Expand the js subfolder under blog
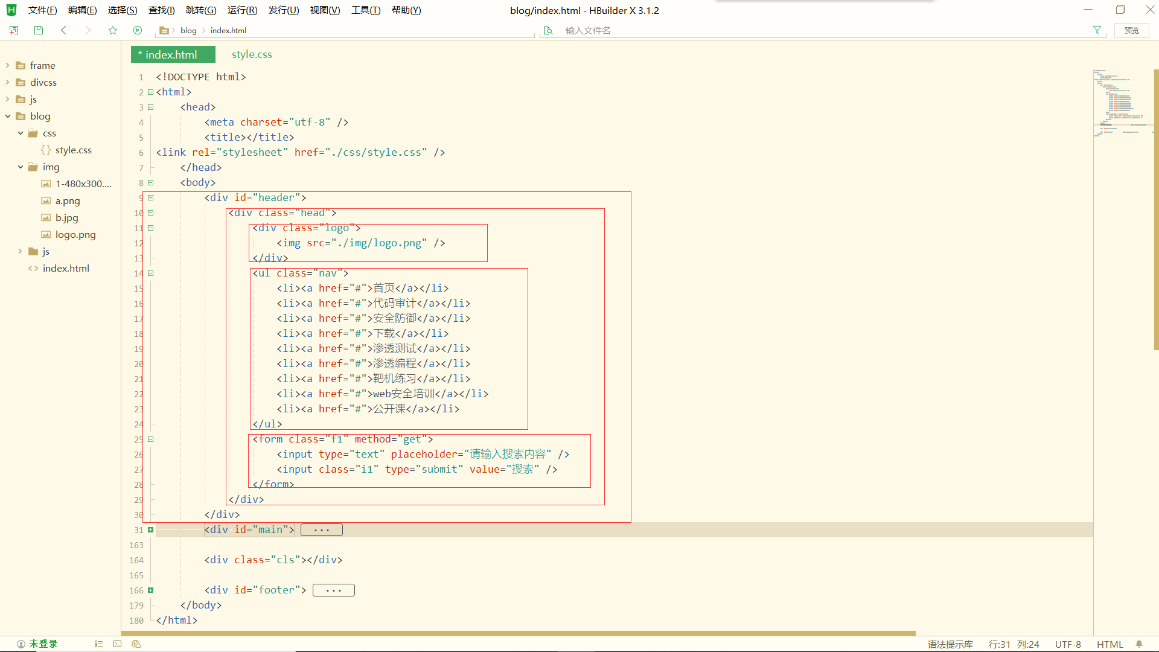Viewport: 1159px width, 652px height. 20,251
